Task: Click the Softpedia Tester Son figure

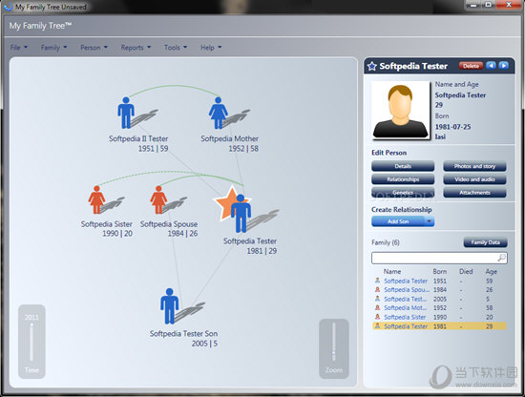Action: (x=169, y=306)
